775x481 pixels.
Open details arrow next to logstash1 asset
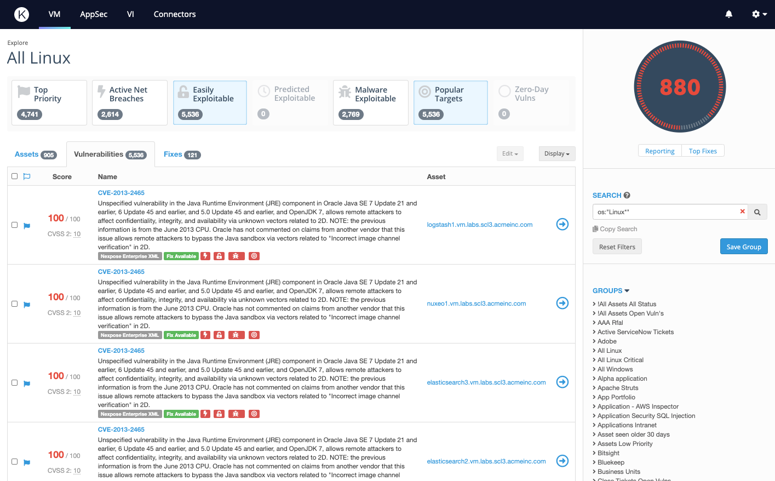click(x=562, y=224)
